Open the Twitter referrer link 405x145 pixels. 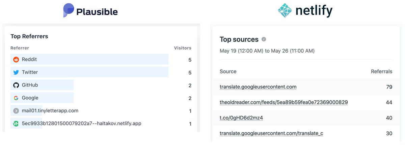(x=30, y=72)
